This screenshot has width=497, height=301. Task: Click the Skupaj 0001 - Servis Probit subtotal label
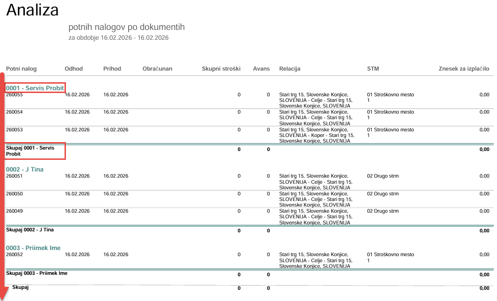30,151
